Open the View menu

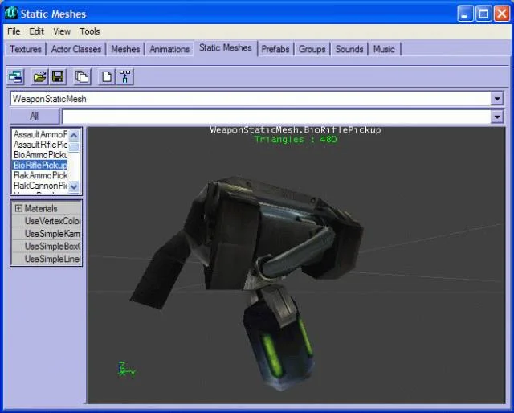pos(62,31)
